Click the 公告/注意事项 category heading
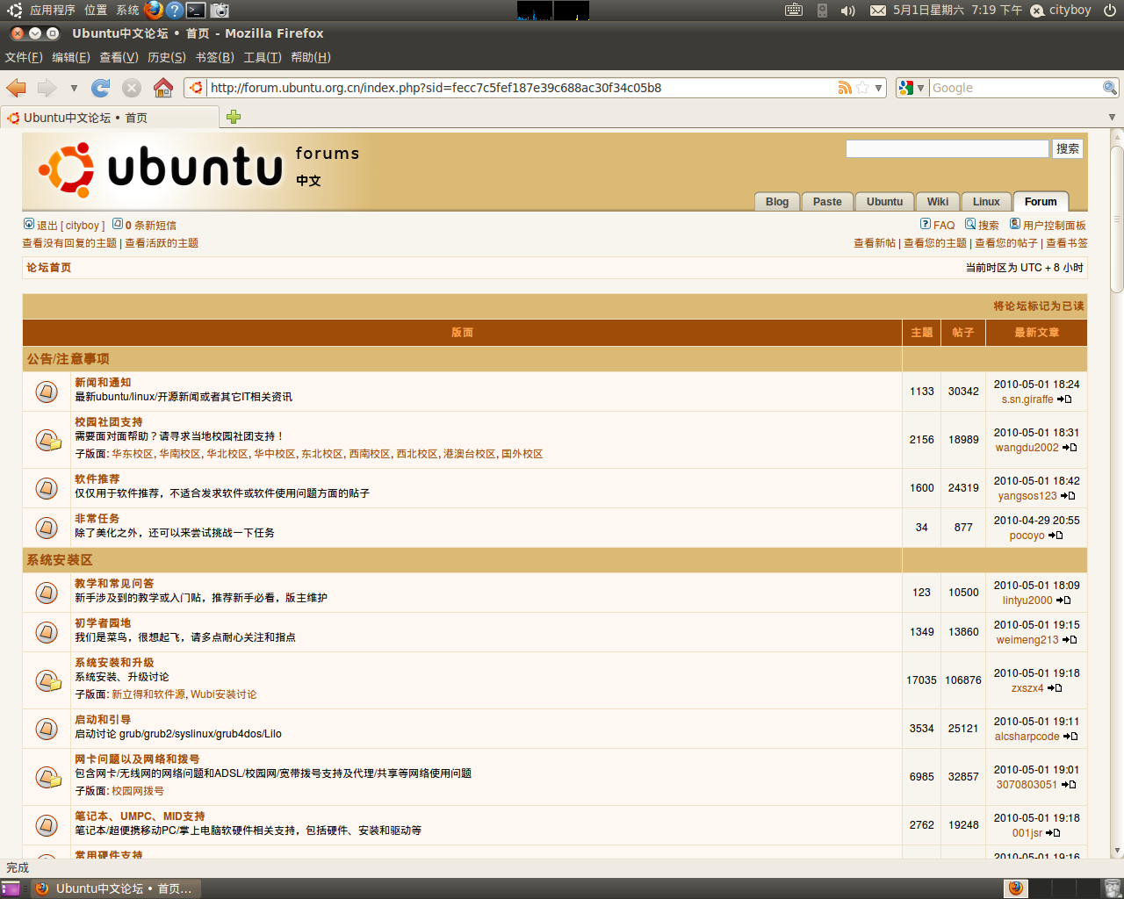The width and height of the screenshot is (1124, 899). click(68, 359)
